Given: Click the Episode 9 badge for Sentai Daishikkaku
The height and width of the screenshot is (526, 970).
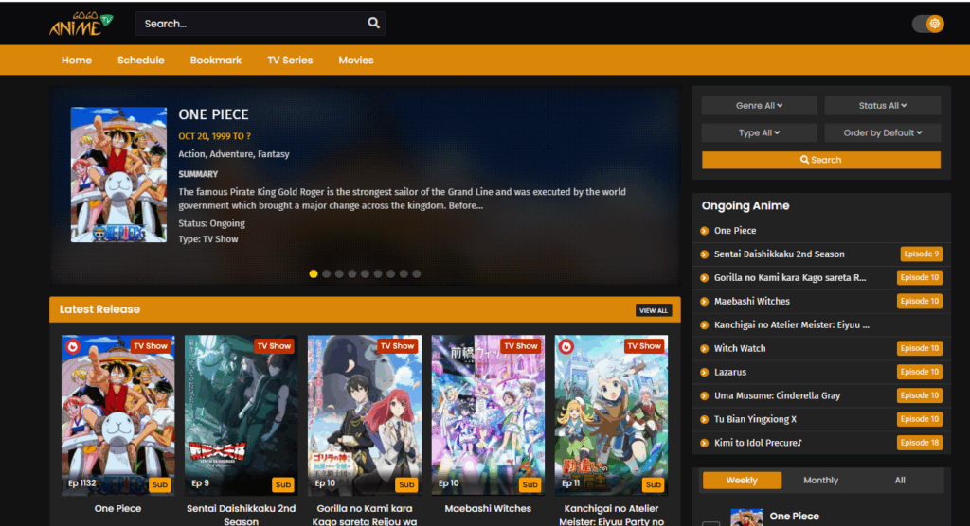Looking at the screenshot, I should pyautogui.click(x=920, y=254).
